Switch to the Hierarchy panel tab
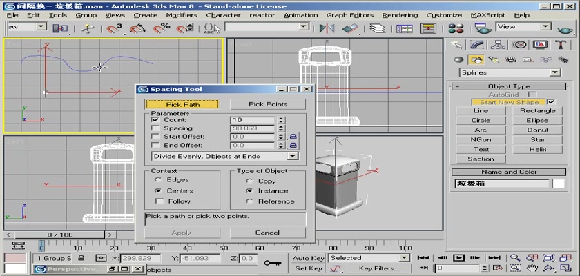The image size is (580, 276). [x=499, y=45]
